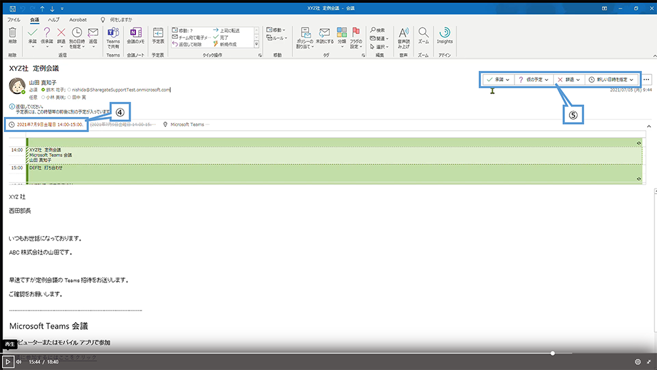Select the 上司に転送 quick step
The image size is (657, 370).
[x=226, y=30]
